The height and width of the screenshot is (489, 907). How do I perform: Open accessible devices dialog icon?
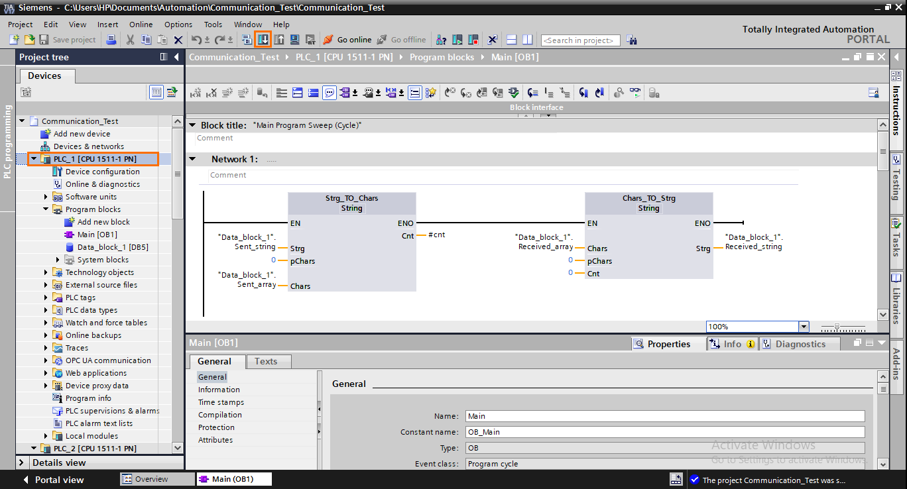point(442,40)
